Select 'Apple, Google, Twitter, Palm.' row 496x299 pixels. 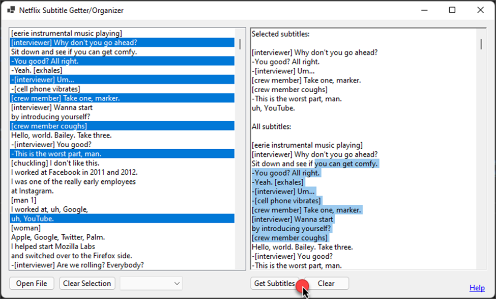(x=122, y=237)
